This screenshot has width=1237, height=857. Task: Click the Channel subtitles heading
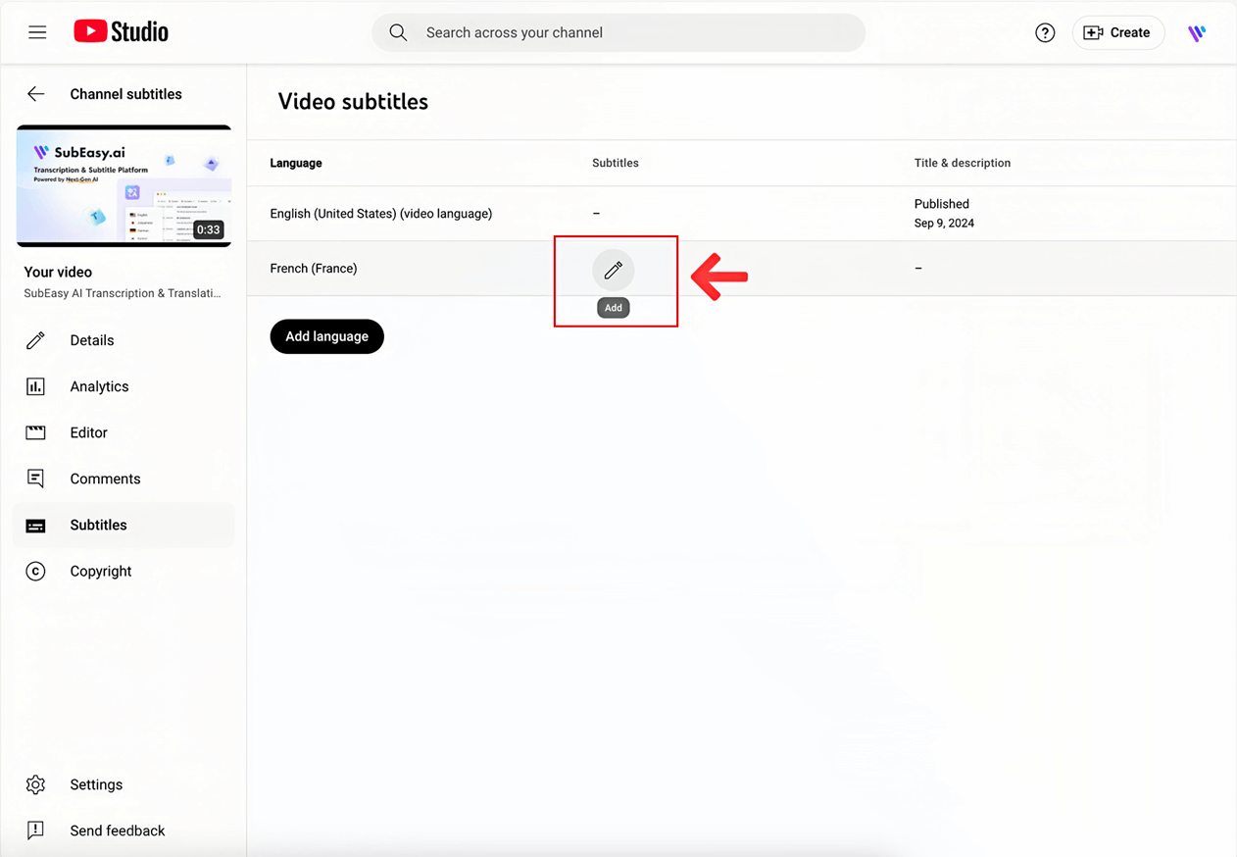(126, 94)
